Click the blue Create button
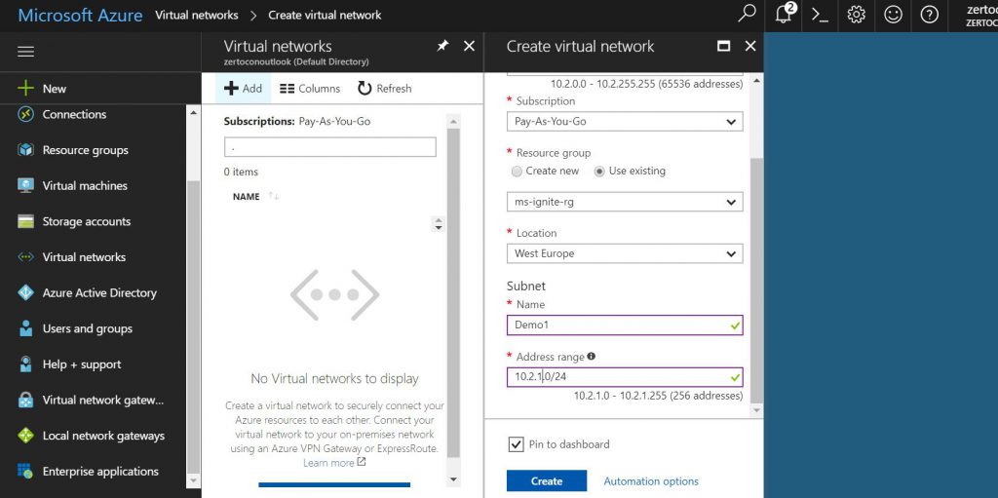The height and width of the screenshot is (498, 998). point(546,480)
